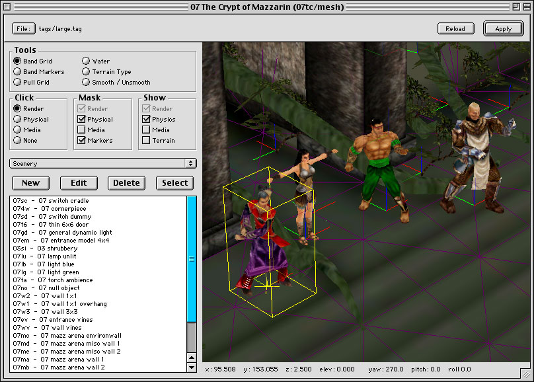Pick the Smooth / Unsmooth tool

86,83
